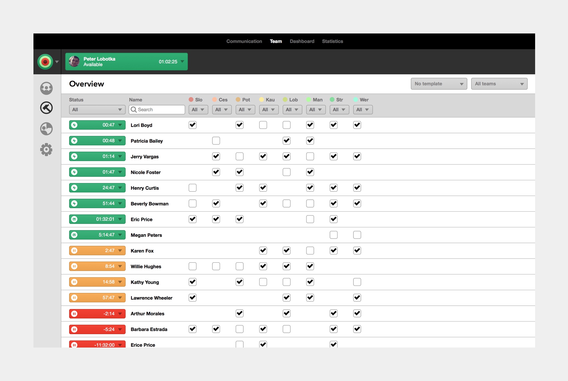This screenshot has height=381, width=568.
Task: Check the Slo checkbox for Henry Curtis
Action: click(x=192, y=188)
